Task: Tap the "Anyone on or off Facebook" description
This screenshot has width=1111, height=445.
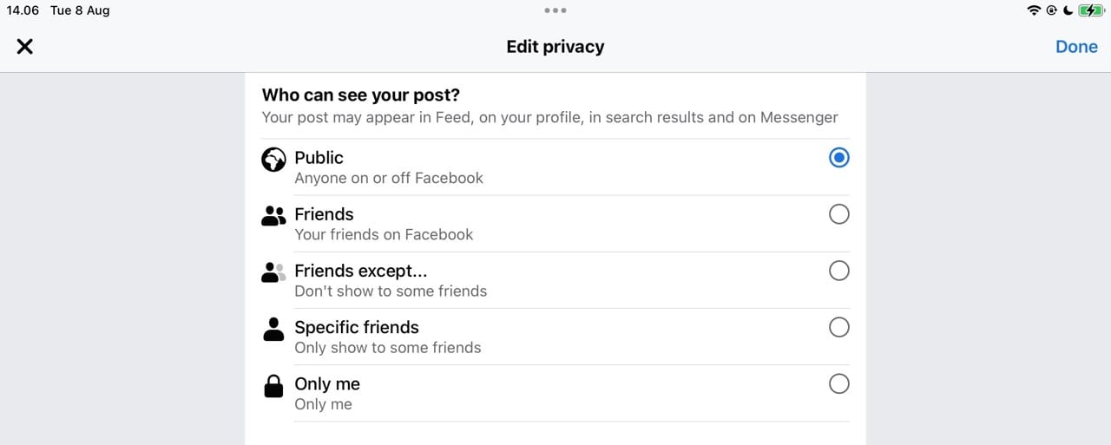Action: point(388,178)
